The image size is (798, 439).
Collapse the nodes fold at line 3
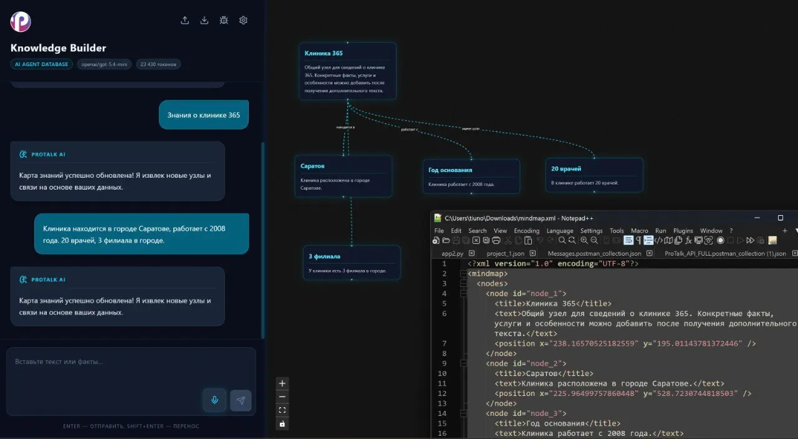(x=462, y=284)
